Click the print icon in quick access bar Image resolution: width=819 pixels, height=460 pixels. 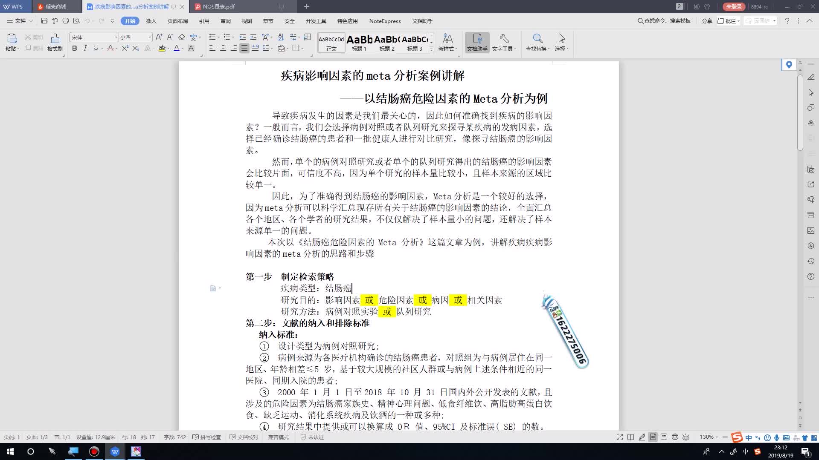coord(65,21)
